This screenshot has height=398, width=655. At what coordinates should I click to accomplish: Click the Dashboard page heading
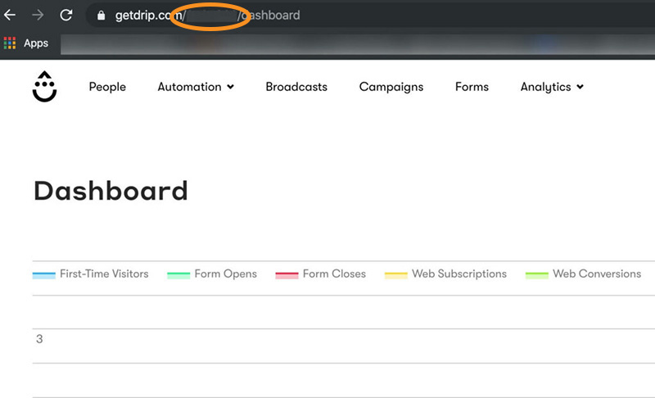pos(111,191)
